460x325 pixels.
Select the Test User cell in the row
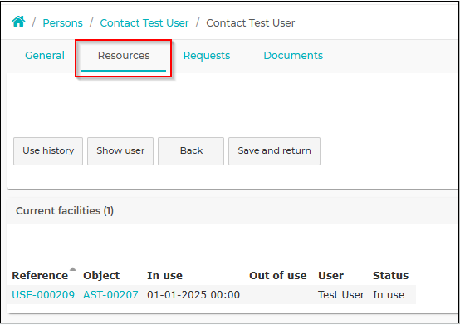(341, 295)
